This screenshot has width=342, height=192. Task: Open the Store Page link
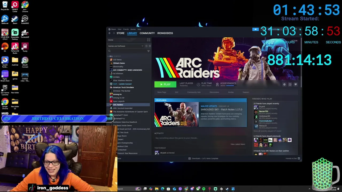162,92
